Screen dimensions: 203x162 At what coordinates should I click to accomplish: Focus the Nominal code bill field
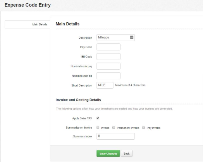[108, 76]
